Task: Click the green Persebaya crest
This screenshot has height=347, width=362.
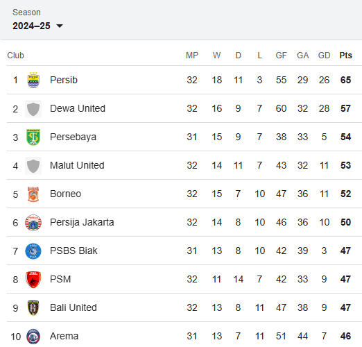Action: tap(33, 137)
